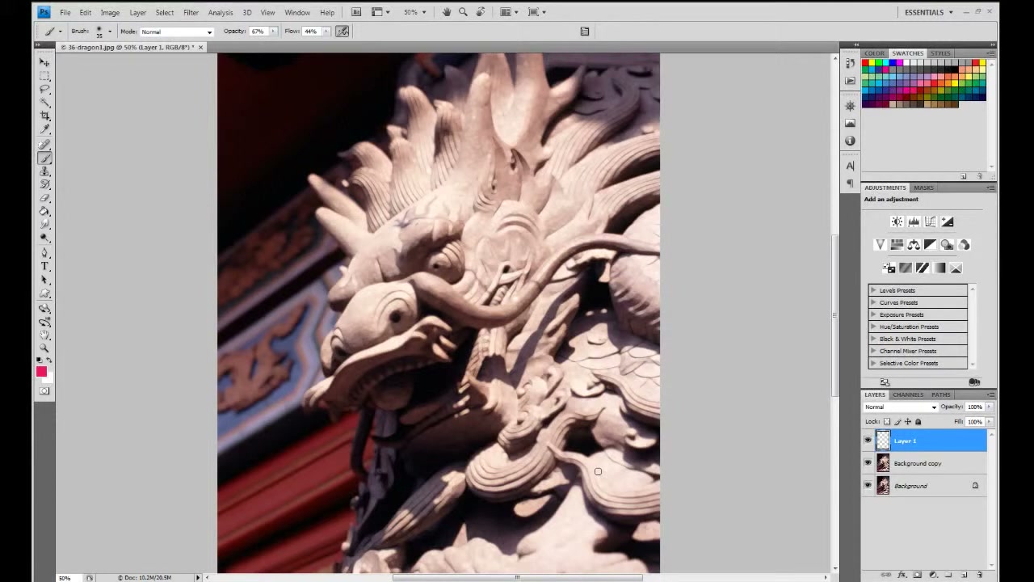Hide the Background copy layer

(x=868, y=463)
